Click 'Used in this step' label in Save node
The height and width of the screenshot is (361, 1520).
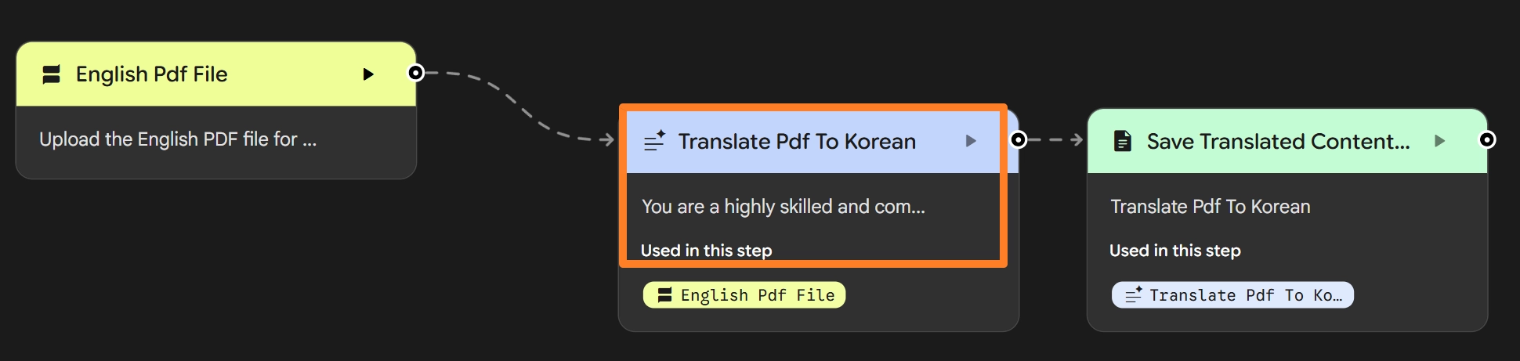(x=1174, y=251)
